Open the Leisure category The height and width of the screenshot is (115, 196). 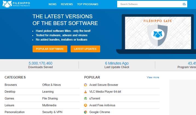pos(9,105)
